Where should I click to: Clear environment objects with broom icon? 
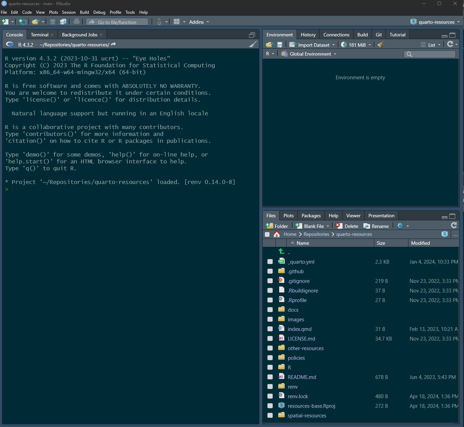tap(380, 45)
